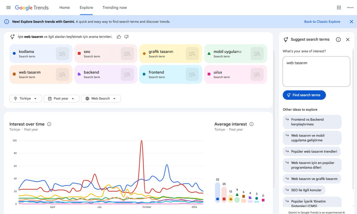Open explore icon on kodlama chip
This screenshot has height=214, width=357.
click(62, 53)
